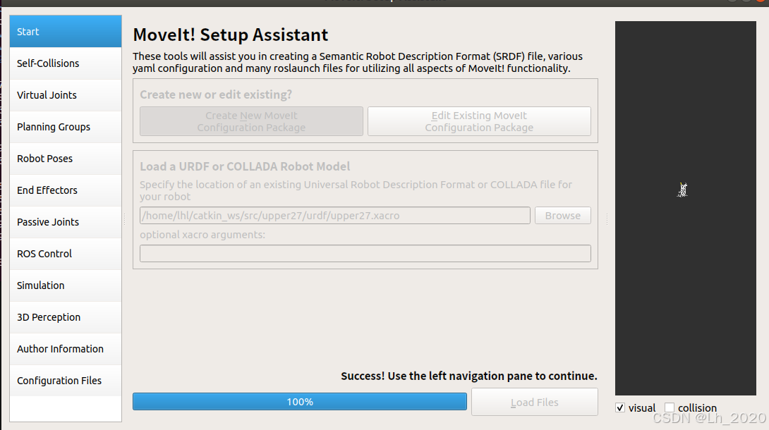Click Edit Existing MoveIt Configuration Package
769x430 pixels.
coord(479,121)
